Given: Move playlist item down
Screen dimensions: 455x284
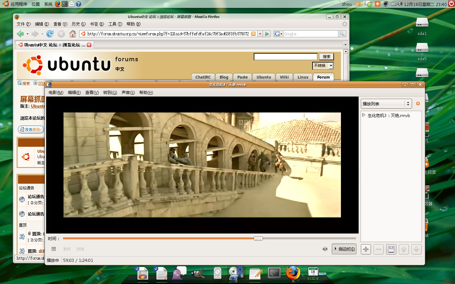Looking at the screenshot, I should pos(416,249).
